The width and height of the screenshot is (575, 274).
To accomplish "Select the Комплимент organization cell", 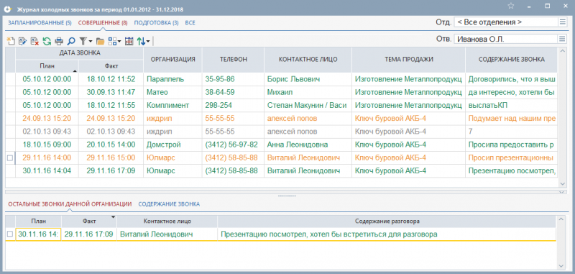I will (172, 105).
